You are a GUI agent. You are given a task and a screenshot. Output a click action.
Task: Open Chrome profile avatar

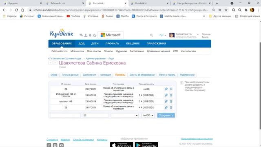coord(252,10)
